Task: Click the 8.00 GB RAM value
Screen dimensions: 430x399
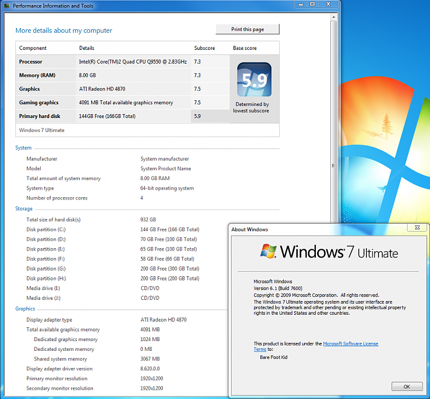Action: [155, 178]
